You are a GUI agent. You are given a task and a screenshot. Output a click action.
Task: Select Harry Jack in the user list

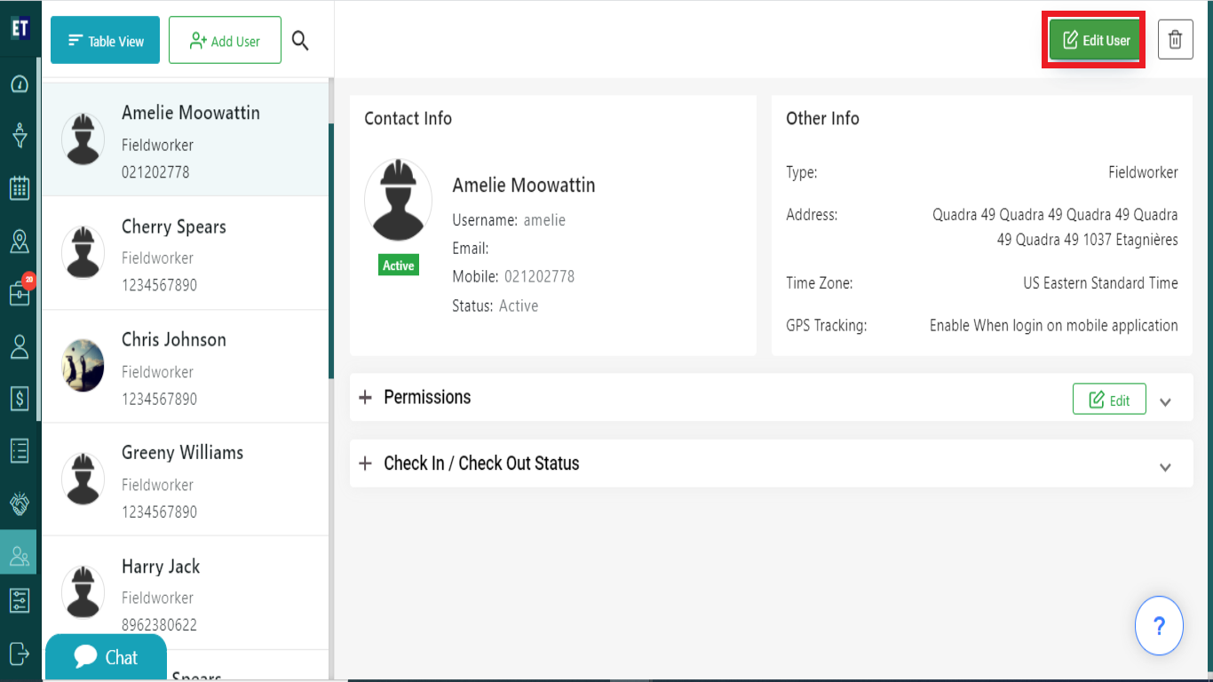point(186,592)
